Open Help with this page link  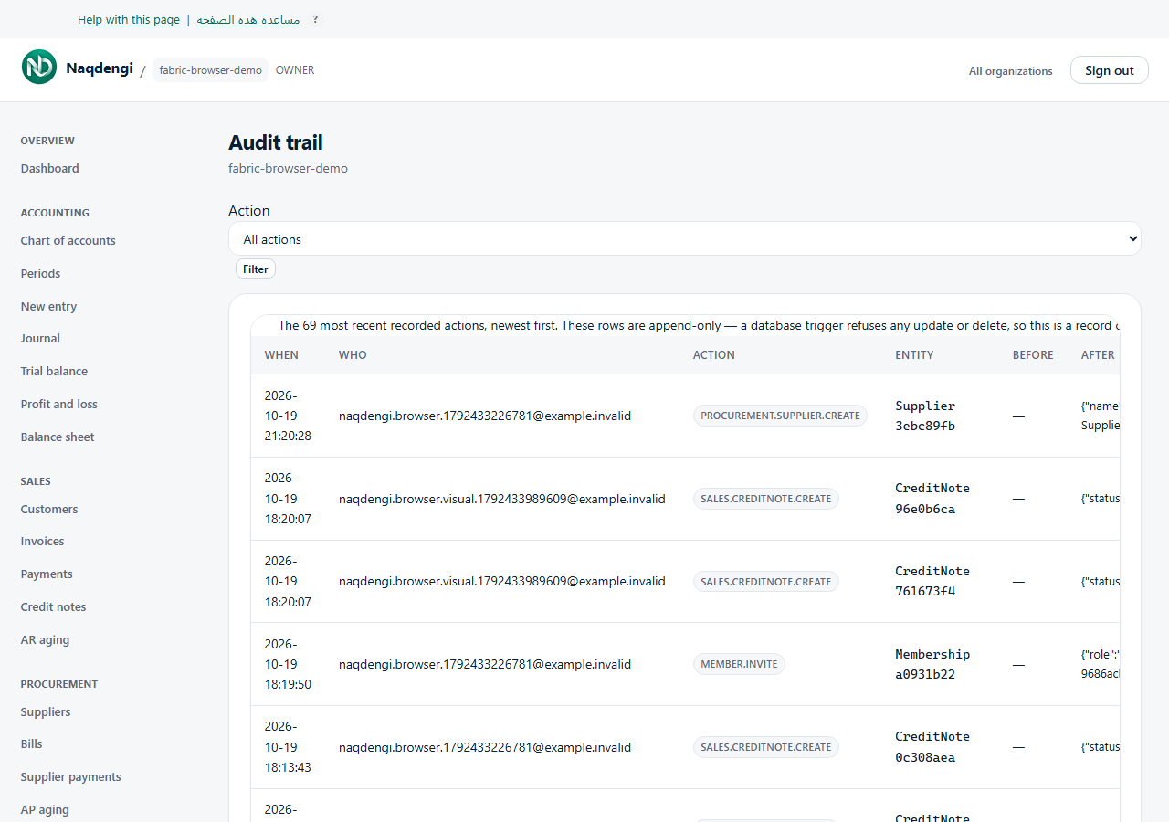click(129, 20)
